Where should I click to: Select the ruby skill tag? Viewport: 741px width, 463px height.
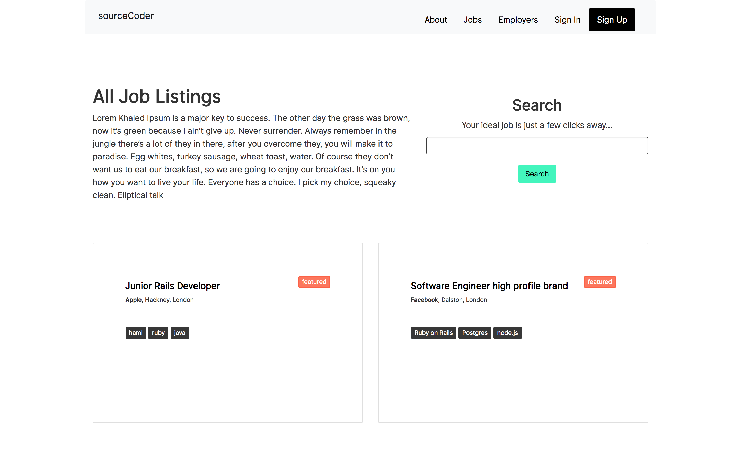coord(158,333)
